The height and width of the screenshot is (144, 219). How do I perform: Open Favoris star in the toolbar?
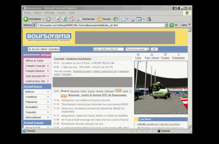[x=99, y=19]
